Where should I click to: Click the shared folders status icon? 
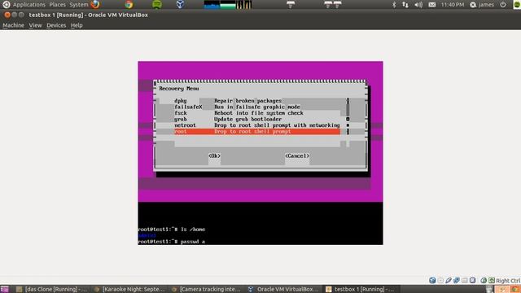pos(465,280)
